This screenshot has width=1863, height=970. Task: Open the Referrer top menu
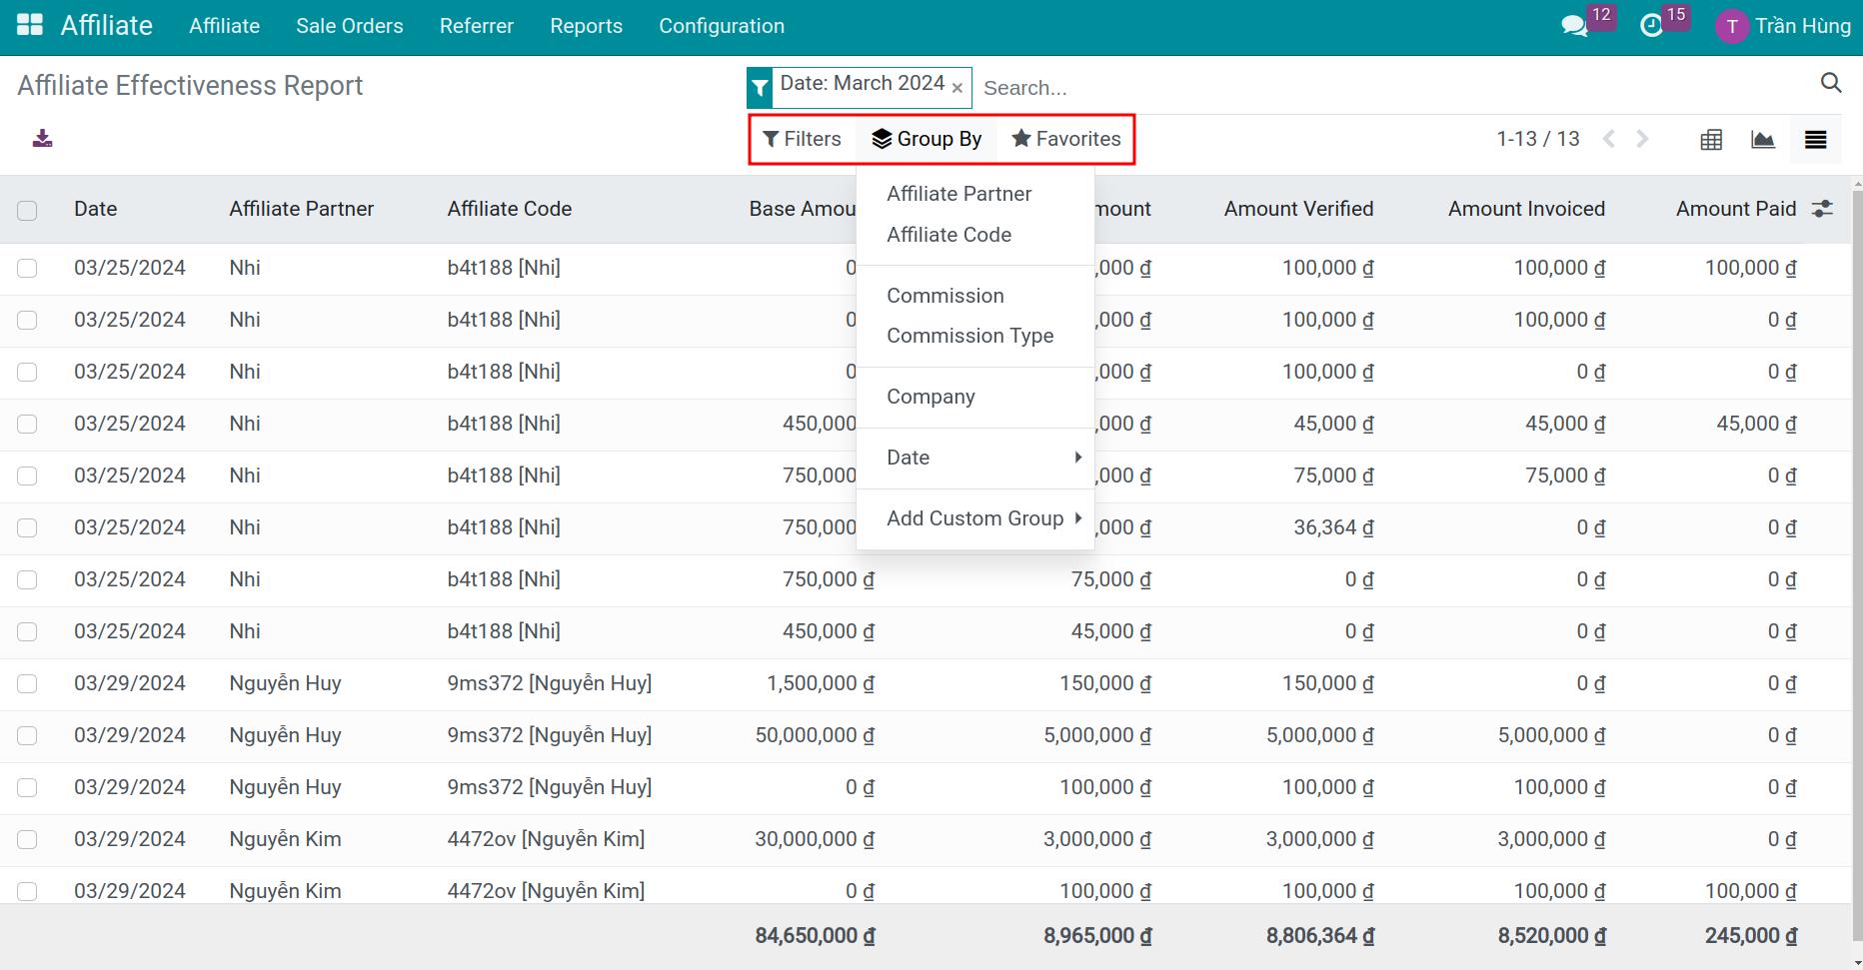point(477,26)
